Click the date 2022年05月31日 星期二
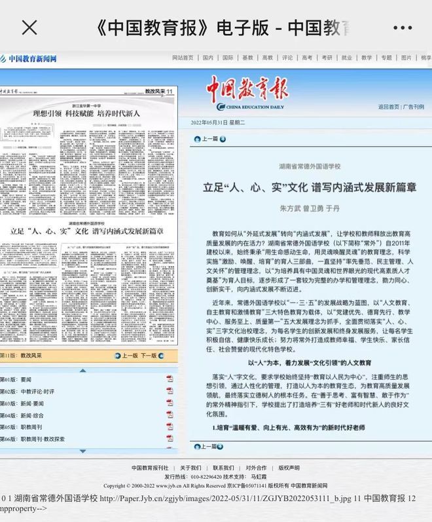 218,123
